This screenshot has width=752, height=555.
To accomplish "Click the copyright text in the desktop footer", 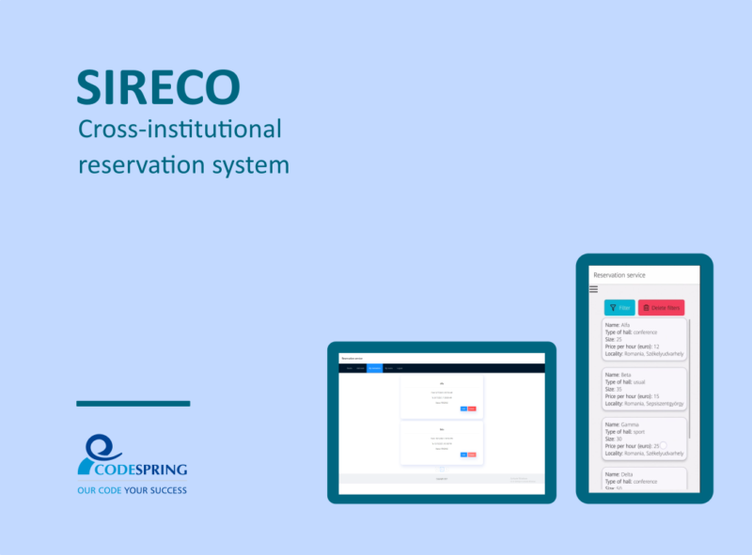I will point(440,479).
